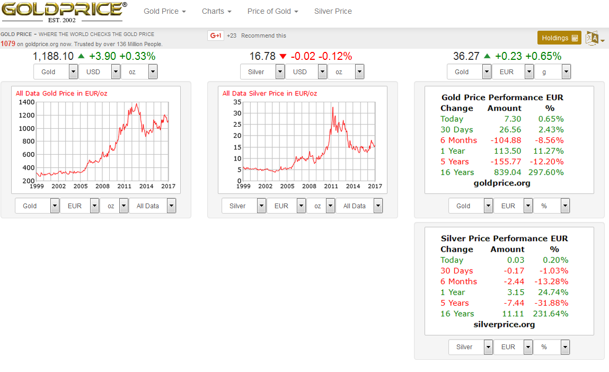609x372 pixels.
Task: Open Gold dropdown below Gold Price Performance table
Action: point(471,206)
